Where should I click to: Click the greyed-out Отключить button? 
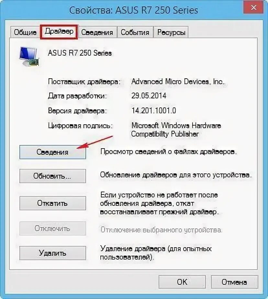coord(53,228)
